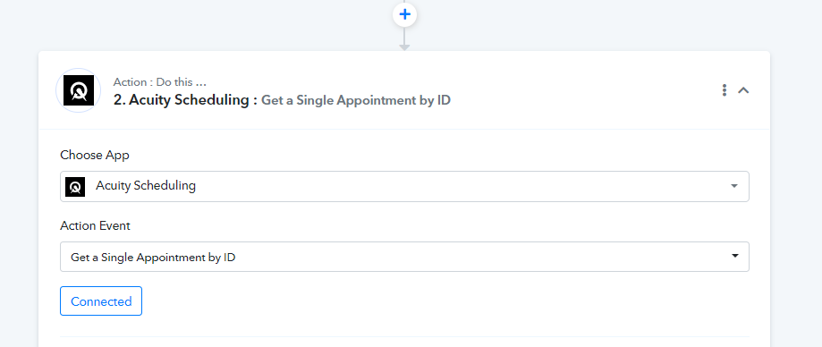This screenshot has height=347, width=822.
Task: Select the Choose App field showing Acuity Scheduling
Action: (x=404, y=186)
